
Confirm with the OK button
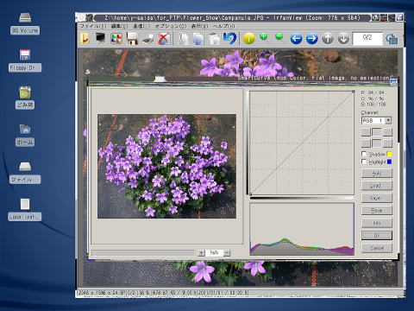coord(377,236)
